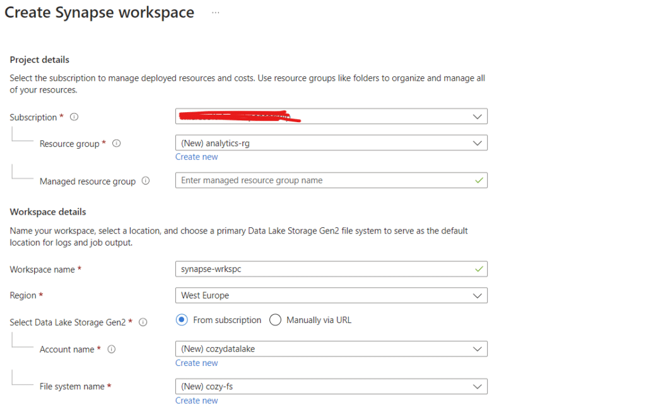
Task: Expand the Account name dropdown showing cozydatalake
Action: (x=331, y=349)
